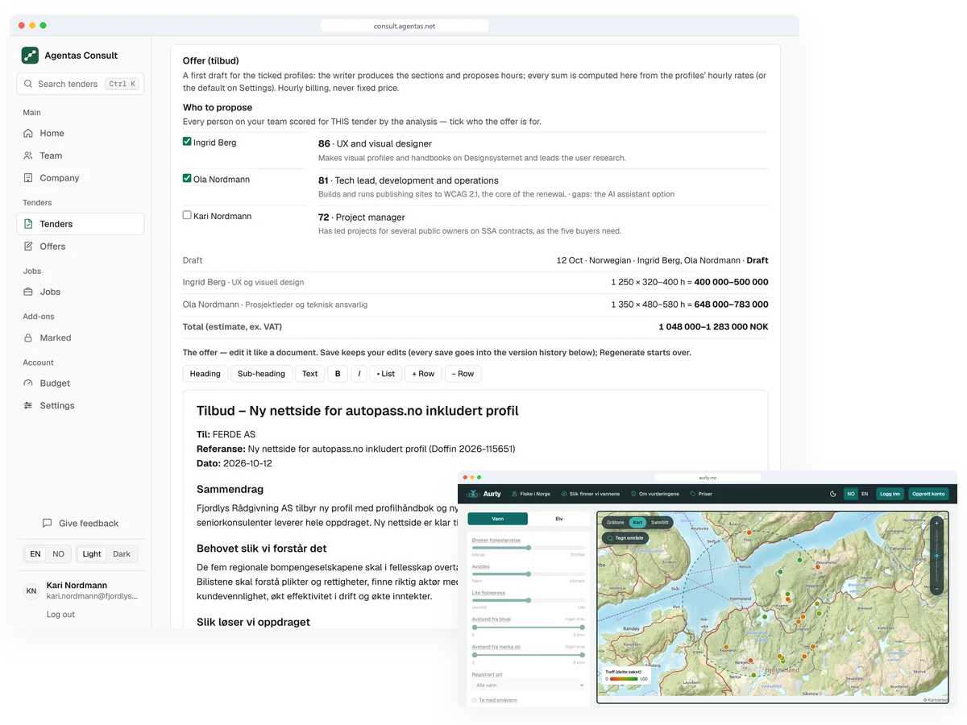967x725 pixels.
Task: Untick the Ingrid Berg checkbox
Action: [187, 142]
